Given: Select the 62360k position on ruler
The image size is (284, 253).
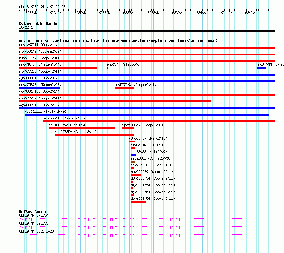Looking at the screenshot, I should coord(105,13).
